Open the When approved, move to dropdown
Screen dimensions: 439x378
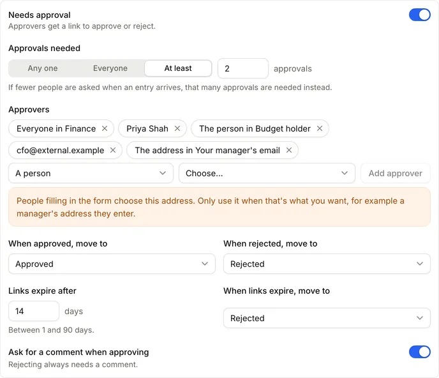tap(112, 264)
